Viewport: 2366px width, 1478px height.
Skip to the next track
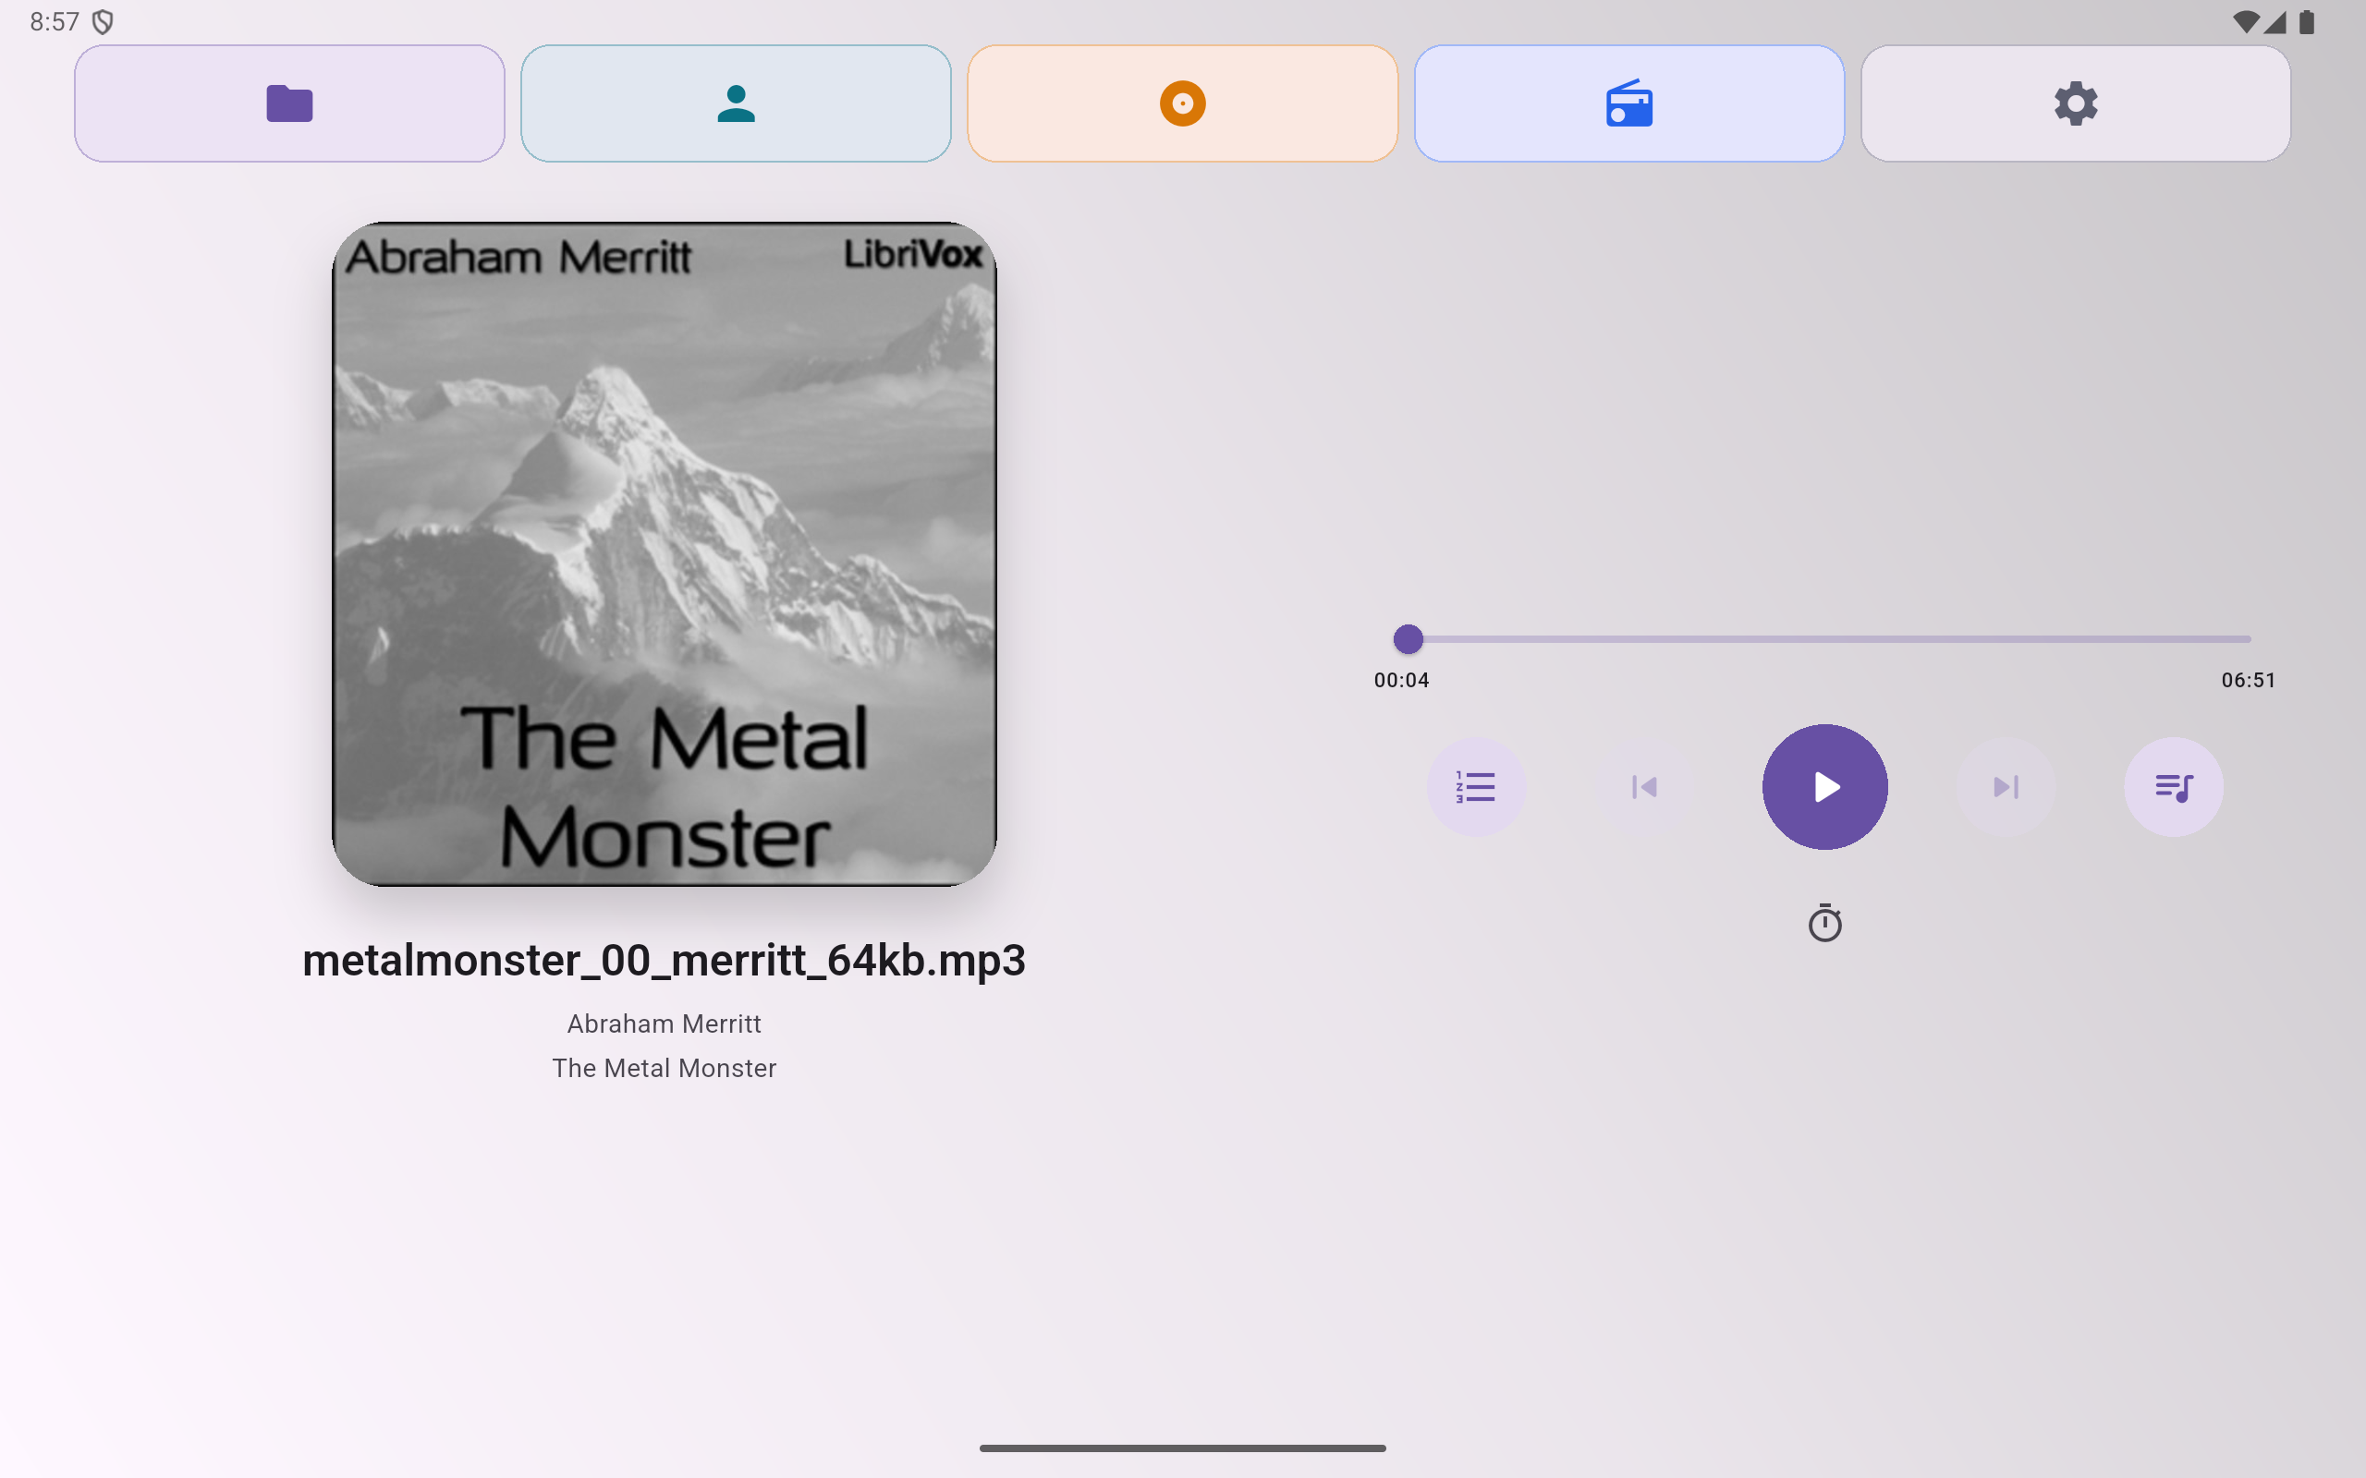pyautogui.click(x=2006, y=786)
